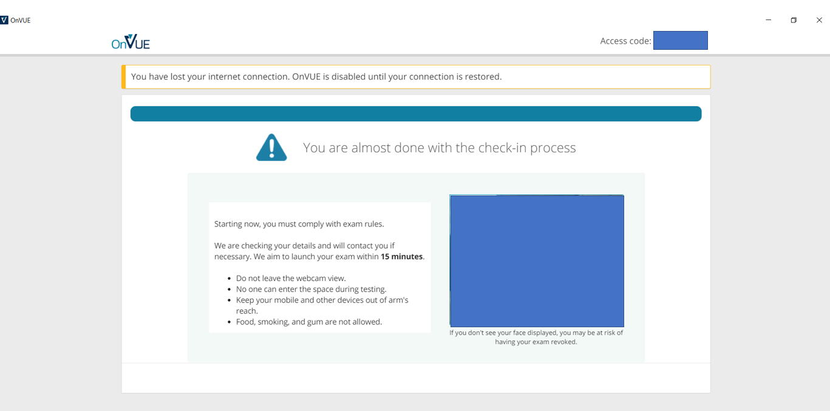Restore down the OnVUE window
This screenshot has height=411, width=830.
(794, 20)
